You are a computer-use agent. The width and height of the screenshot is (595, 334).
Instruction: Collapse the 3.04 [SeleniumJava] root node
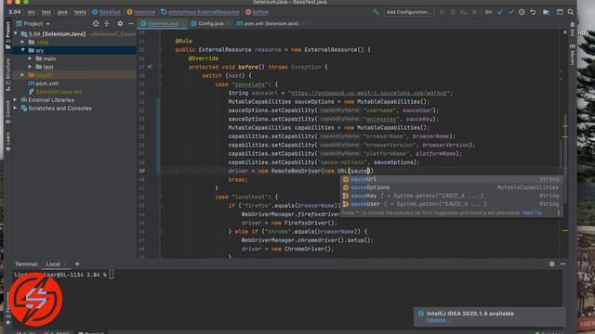click(x=16, y=33)
